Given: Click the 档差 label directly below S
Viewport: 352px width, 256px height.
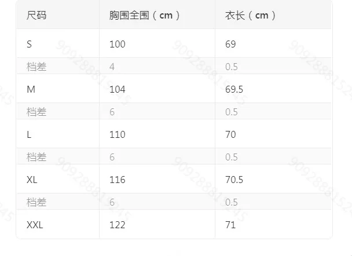Looking at the screenshot, I should pos(36,67).
